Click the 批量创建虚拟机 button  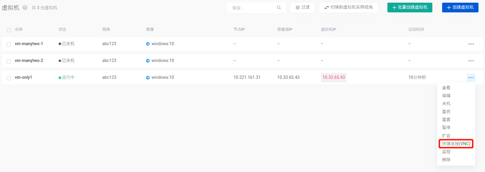click(410, 7)
